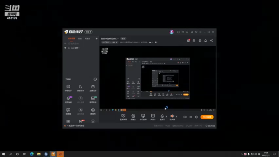
Task: Open File Explorer from the taskbar
Action: [x=39, y=154]
